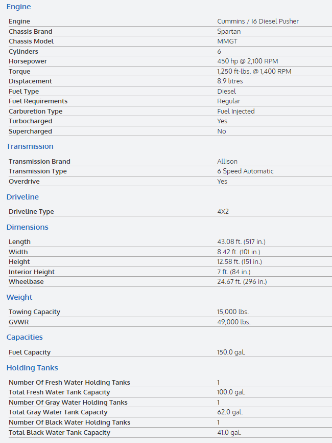This screenshot has height=443, width=332.
Task: Click the Holding Tanks section heading
Action: tap(32, 368)
